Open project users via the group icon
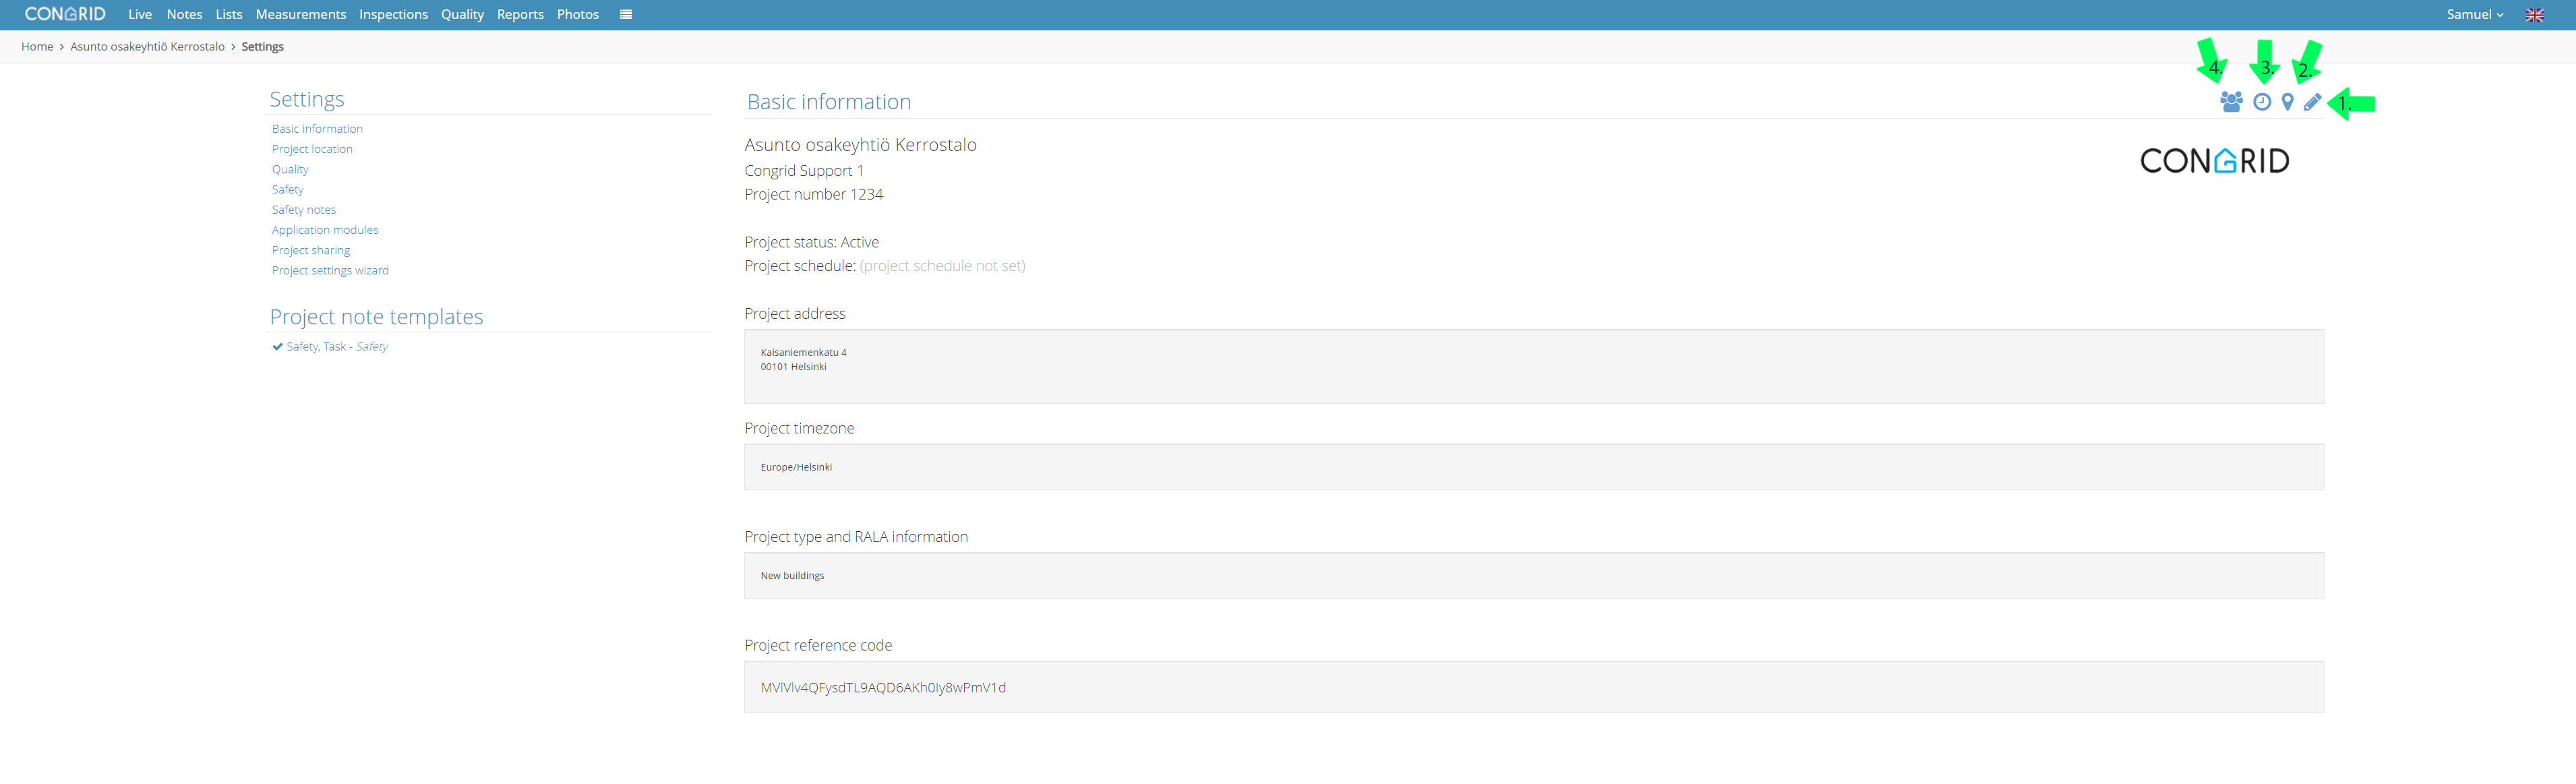Screen dimensions: 2576x784 [x=2230, y=101]
